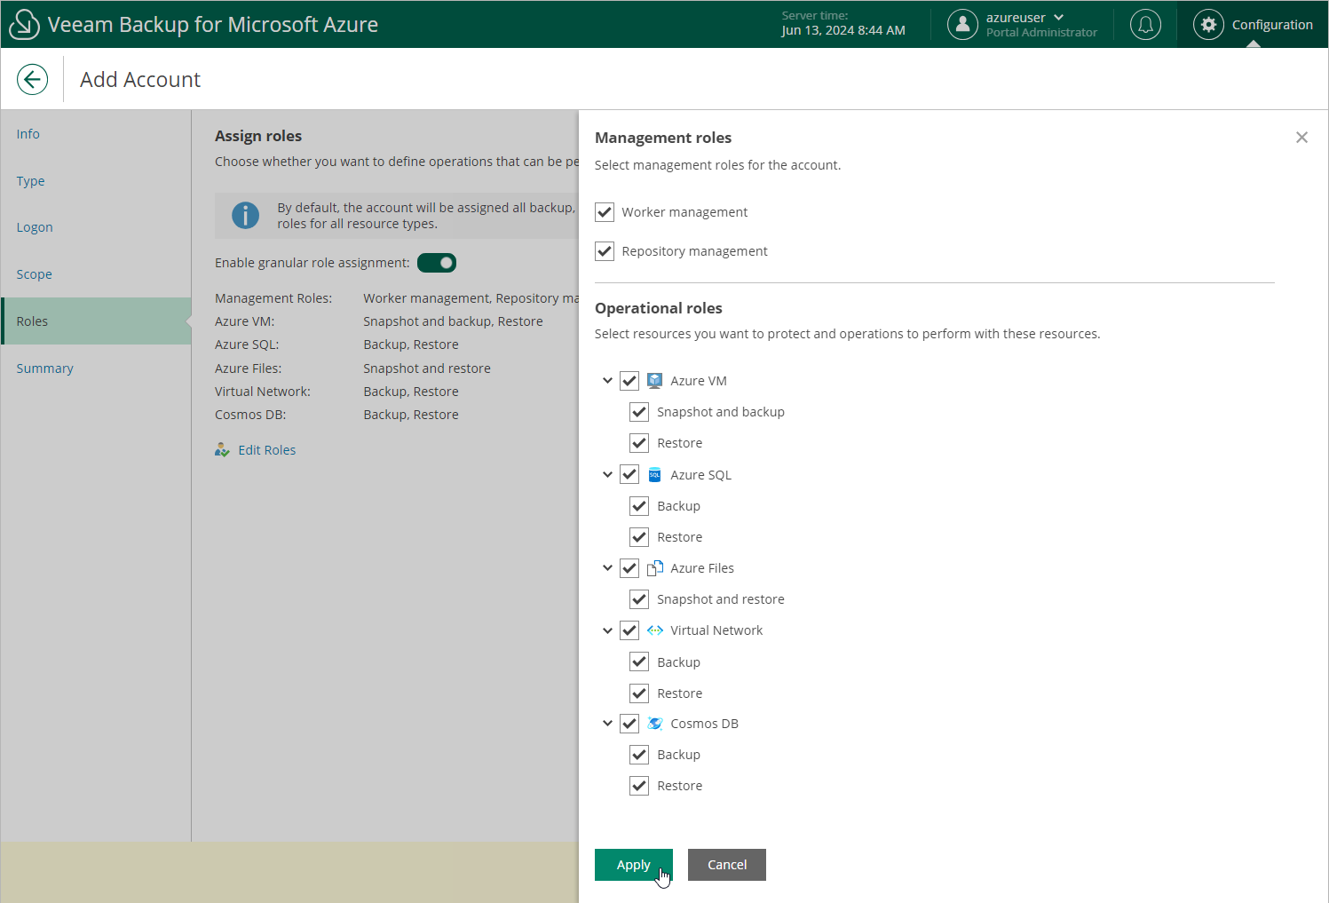The image size is (1329, 903).
Task: Collapse the Azure VM tree node
Action: tap(607, 381)
